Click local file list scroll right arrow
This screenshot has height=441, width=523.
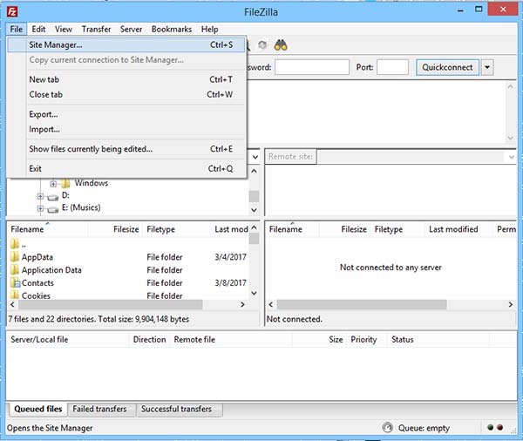242,304
